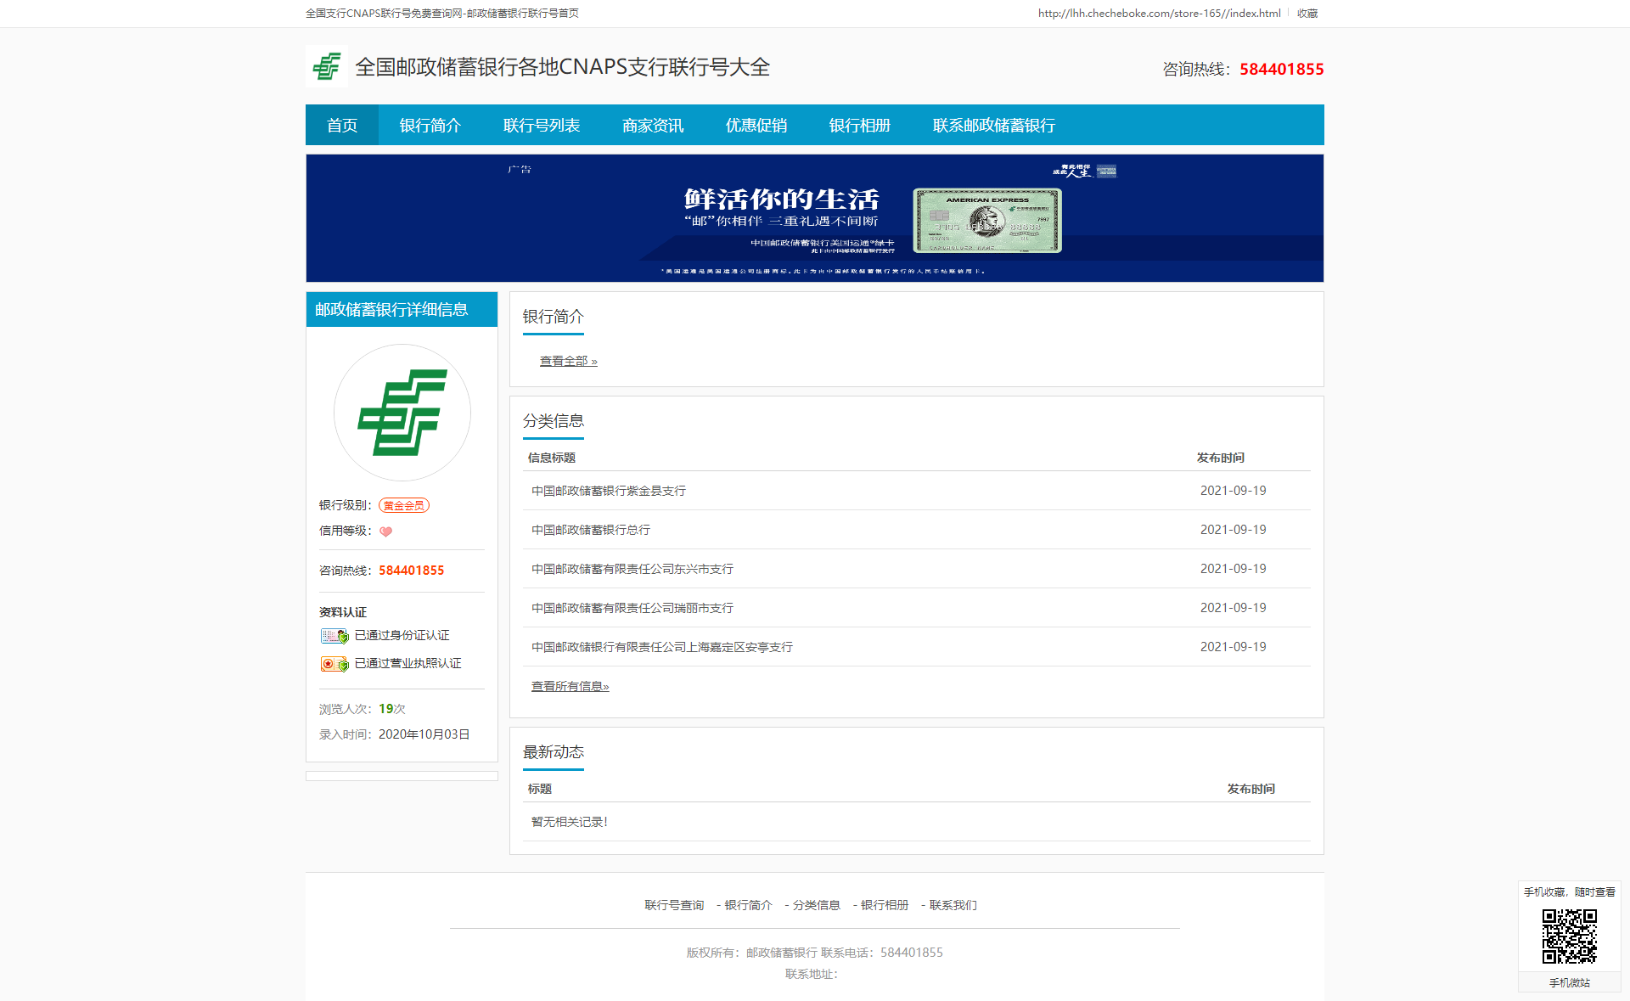Open 中国邮政储蓄银行总行 entry
Image resolution: width=1630 pixels, height=1001 pixels.
[591, 530]
